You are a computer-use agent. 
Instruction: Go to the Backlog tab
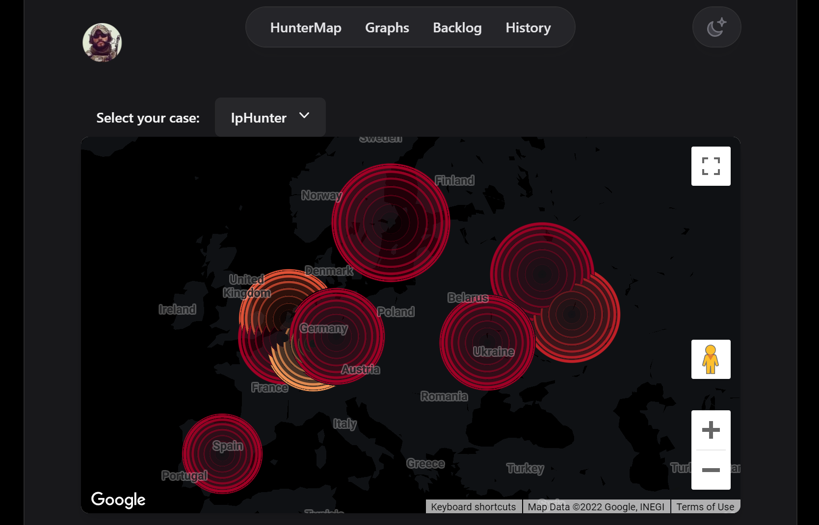point(457,27)
